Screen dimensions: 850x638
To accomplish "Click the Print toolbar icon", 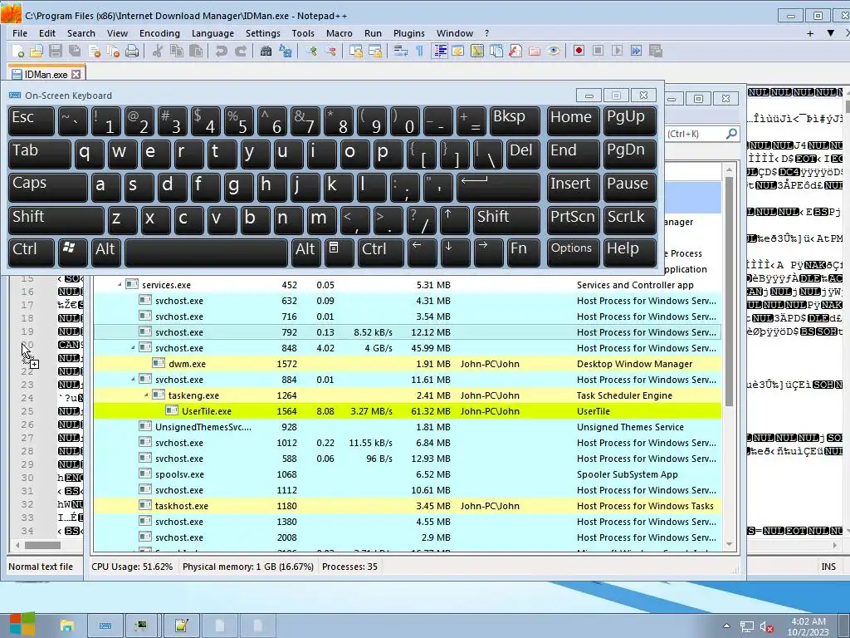I will [132, 51].
